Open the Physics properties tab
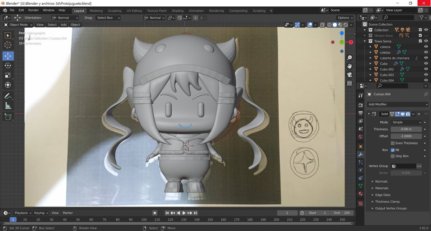Screen dimensions: 431x231 pos(361,170)
